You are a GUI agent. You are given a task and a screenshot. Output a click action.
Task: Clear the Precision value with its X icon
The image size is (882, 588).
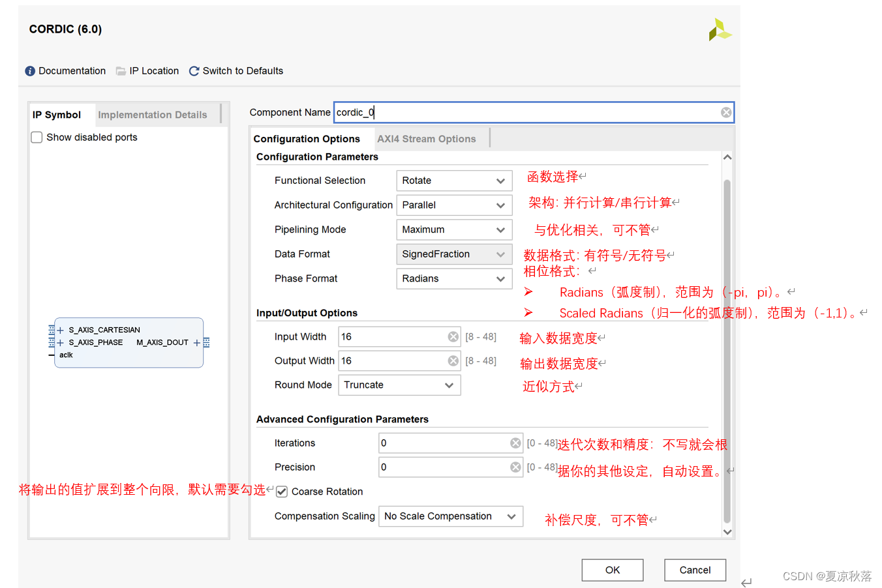tap(515, 467)
